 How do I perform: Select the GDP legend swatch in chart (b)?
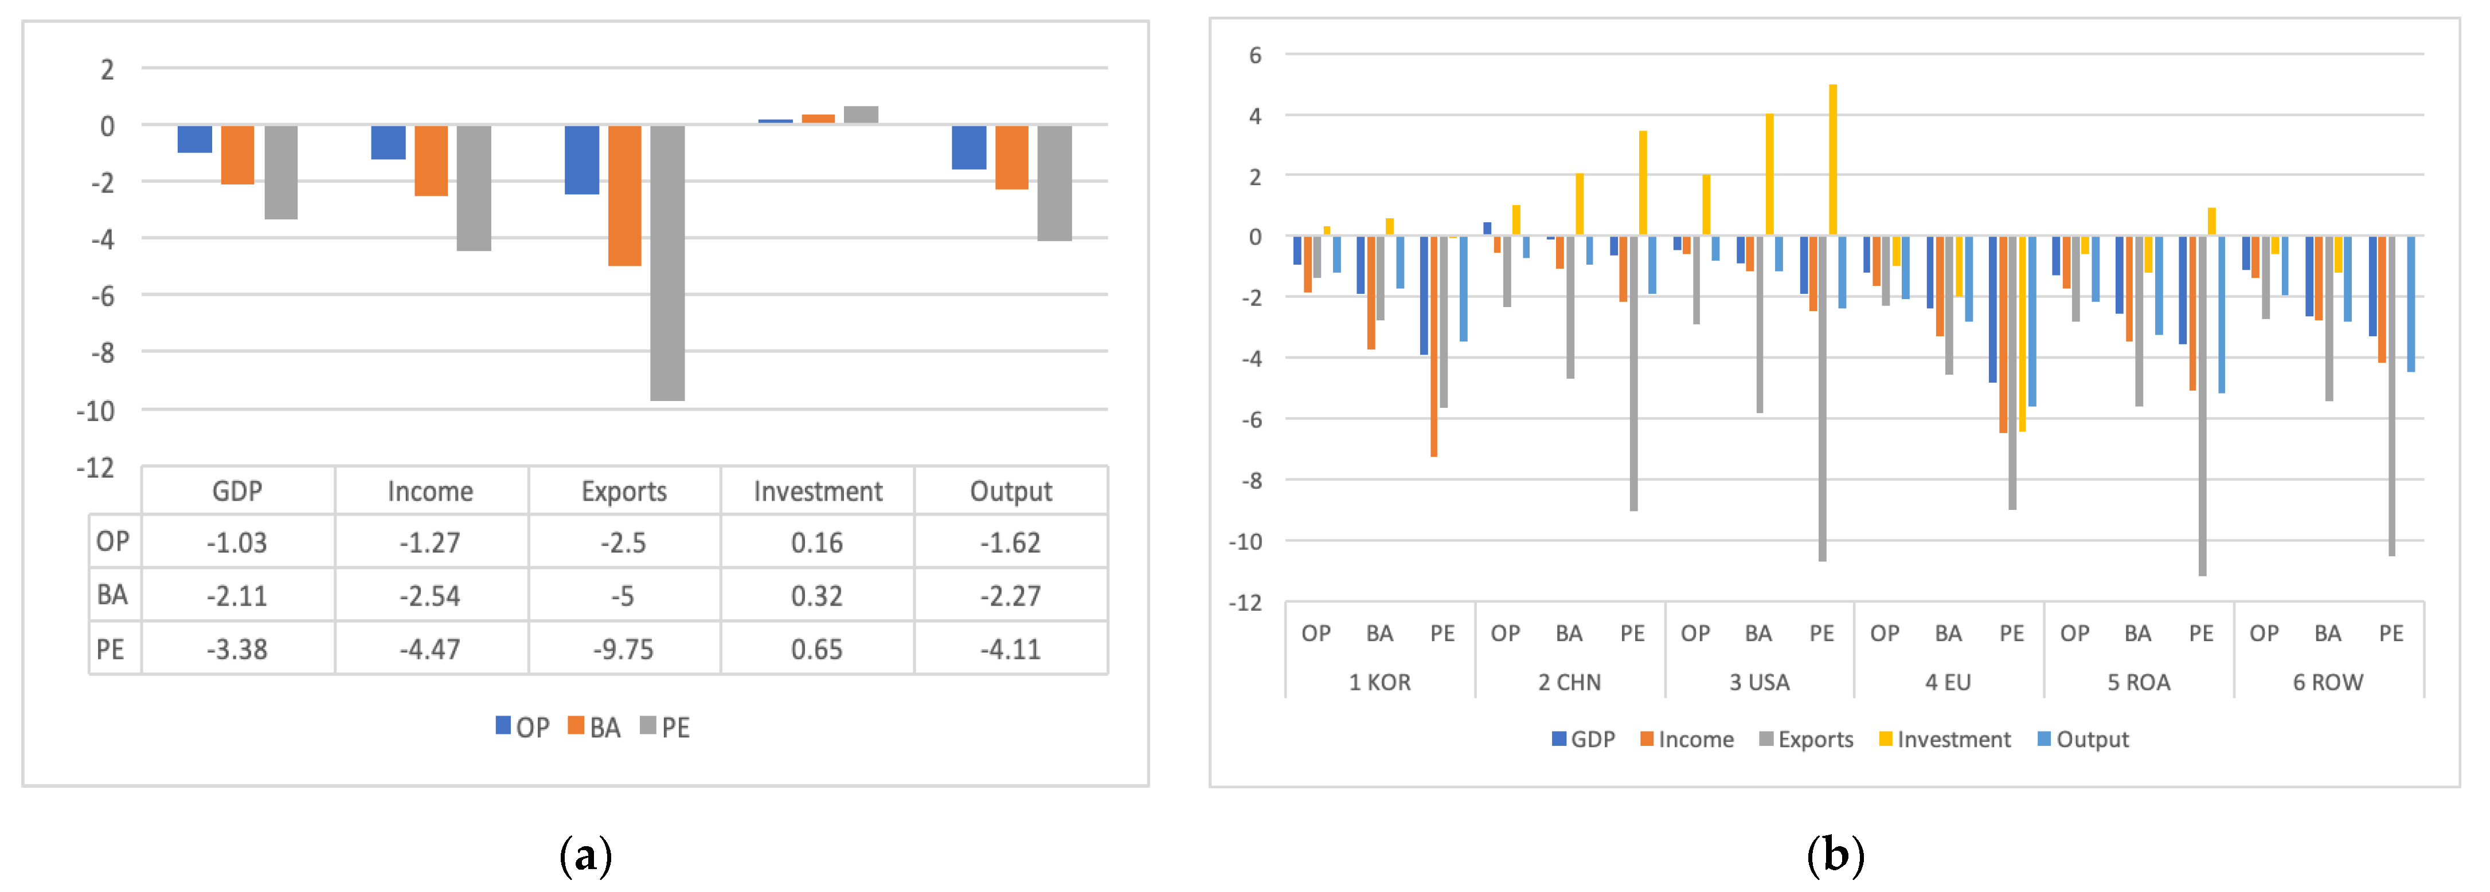(x=1558, y=738)
